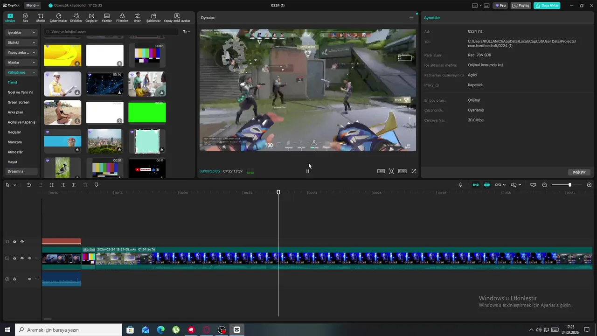The width and height of the screenshot is (597, 336).
Task: Open the Geçişler transitions toolbar panel
Action: tap(91, 18)
